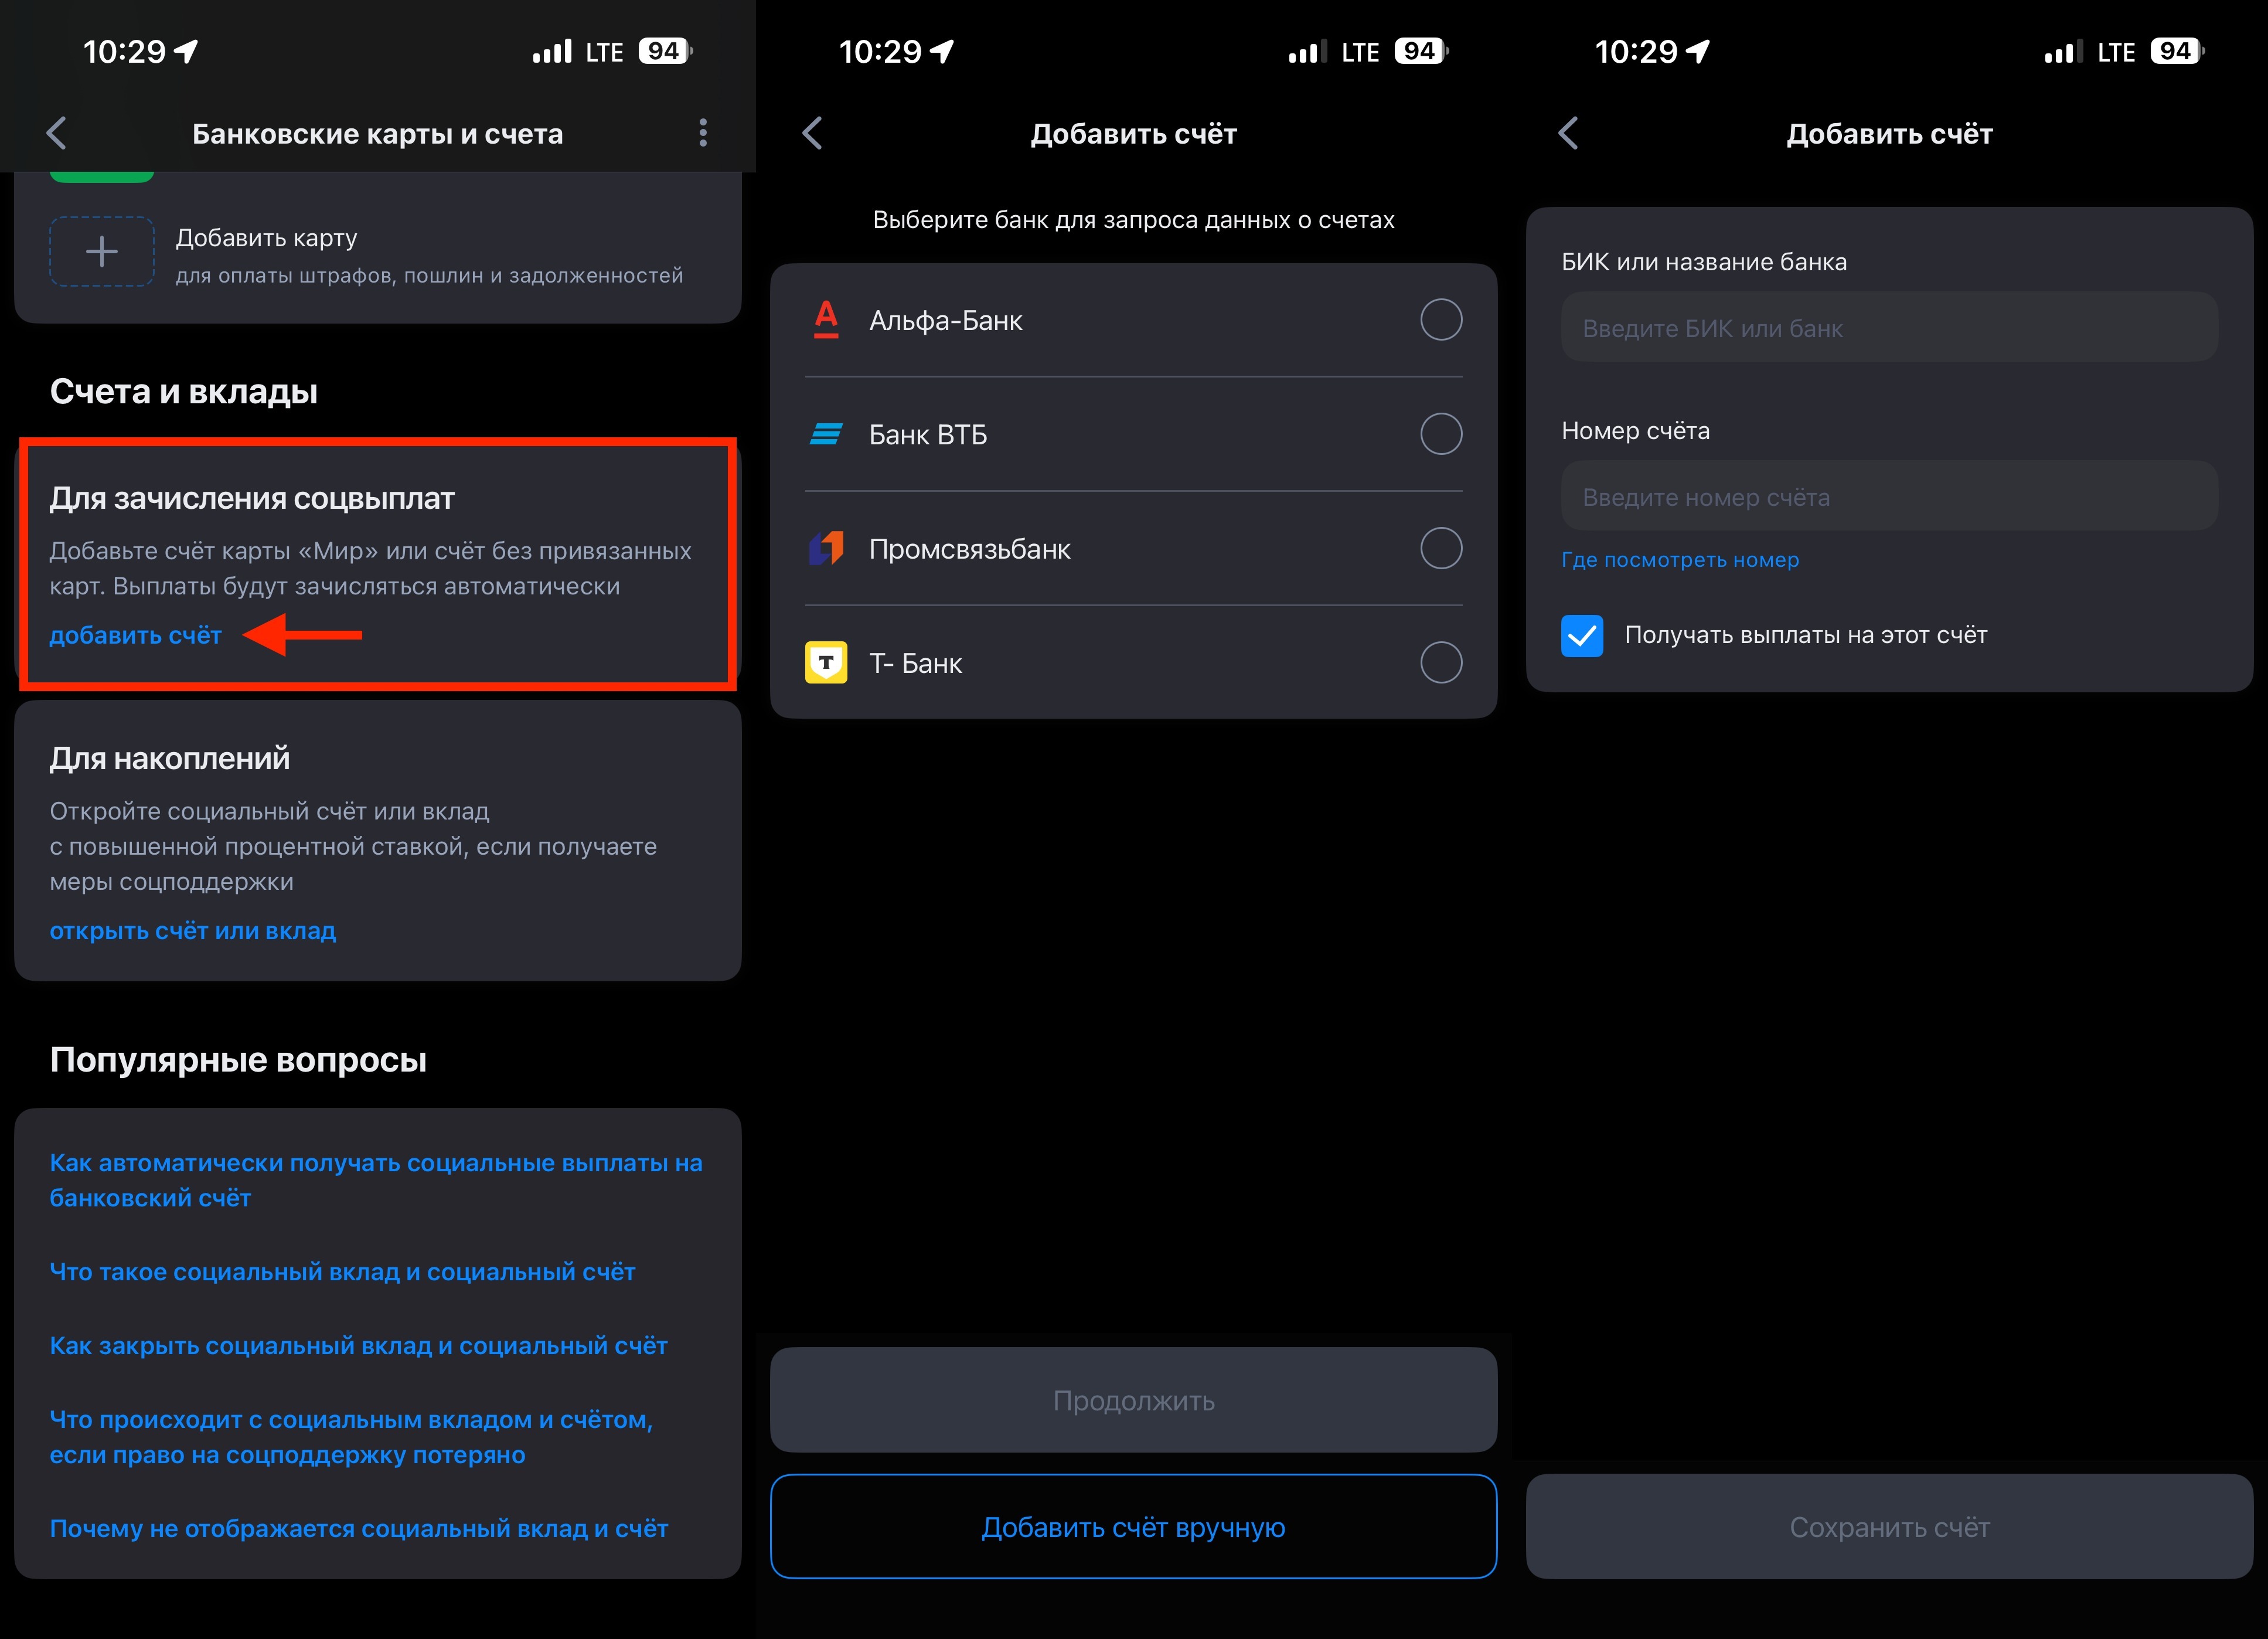This screenshot has width=2268, height=1639.
Task: Tap the Промсвязьбанк logo icon
Action: tap(826, 548)
